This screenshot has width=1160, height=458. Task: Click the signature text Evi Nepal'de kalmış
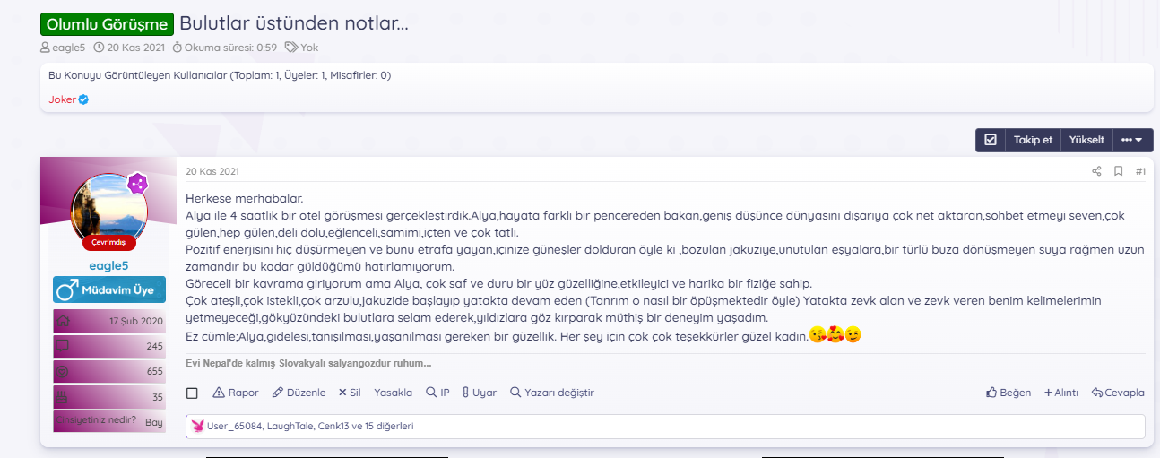point(308,363)
